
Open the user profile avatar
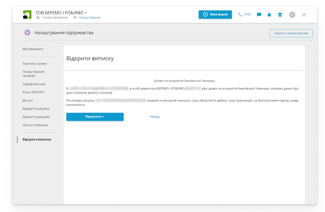[x=292, y=15]
